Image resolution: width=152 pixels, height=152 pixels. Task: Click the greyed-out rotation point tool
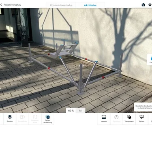pyautogui.click(x=35, y=119)
